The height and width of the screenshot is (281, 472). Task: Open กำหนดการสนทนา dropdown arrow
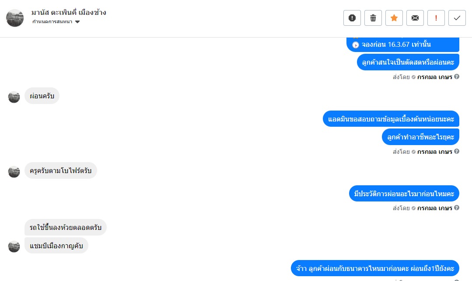(77, 22)
